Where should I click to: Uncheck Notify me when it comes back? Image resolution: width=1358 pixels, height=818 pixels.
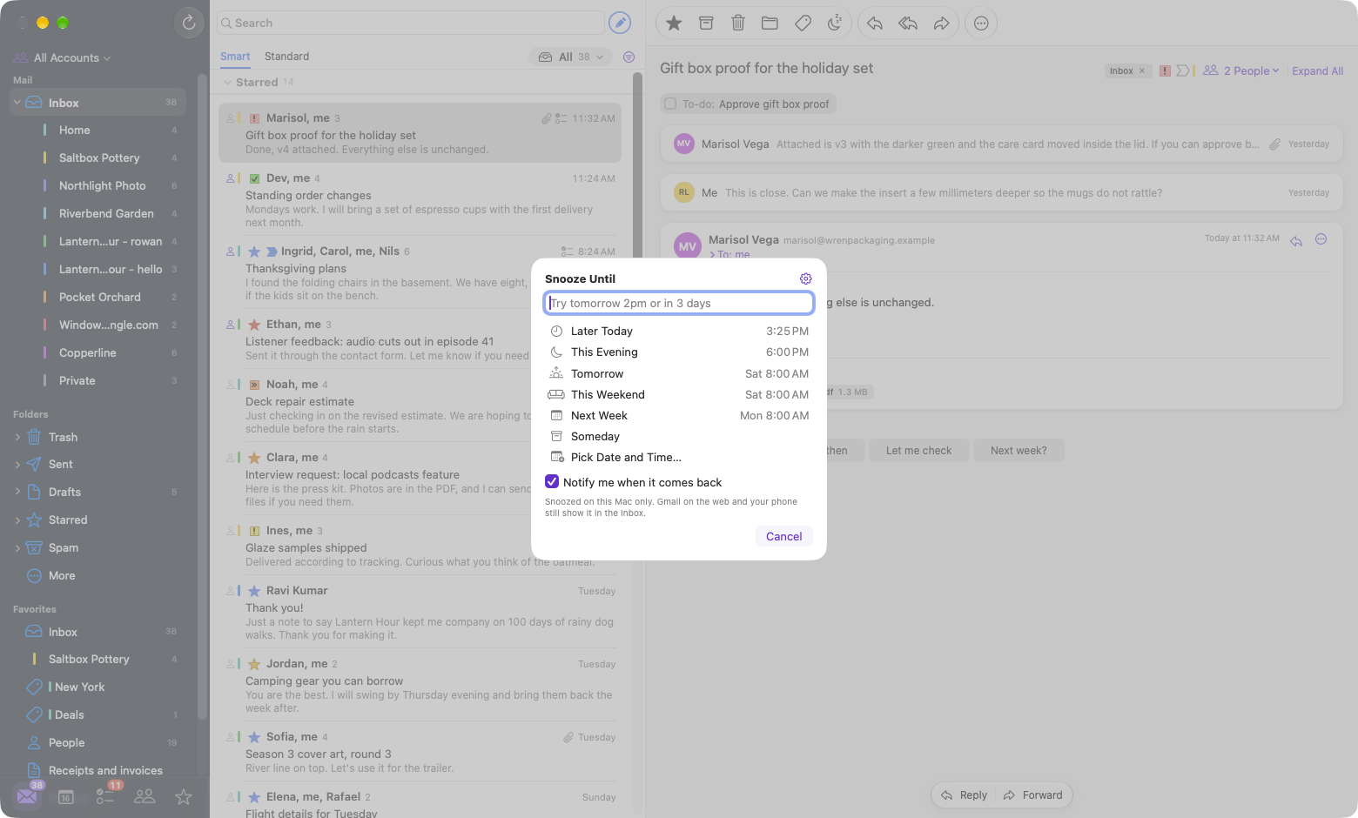coord(552,481)
